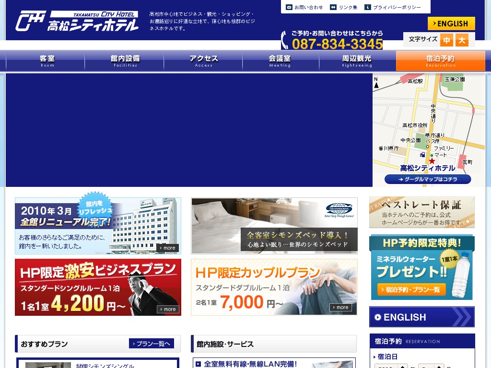Click the telephone handset icon by the phone number
Image resolution: width=491 pixels, height=368 pixels.
click(x=285, y=40)
